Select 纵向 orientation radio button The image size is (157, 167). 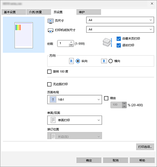[78, 61]
